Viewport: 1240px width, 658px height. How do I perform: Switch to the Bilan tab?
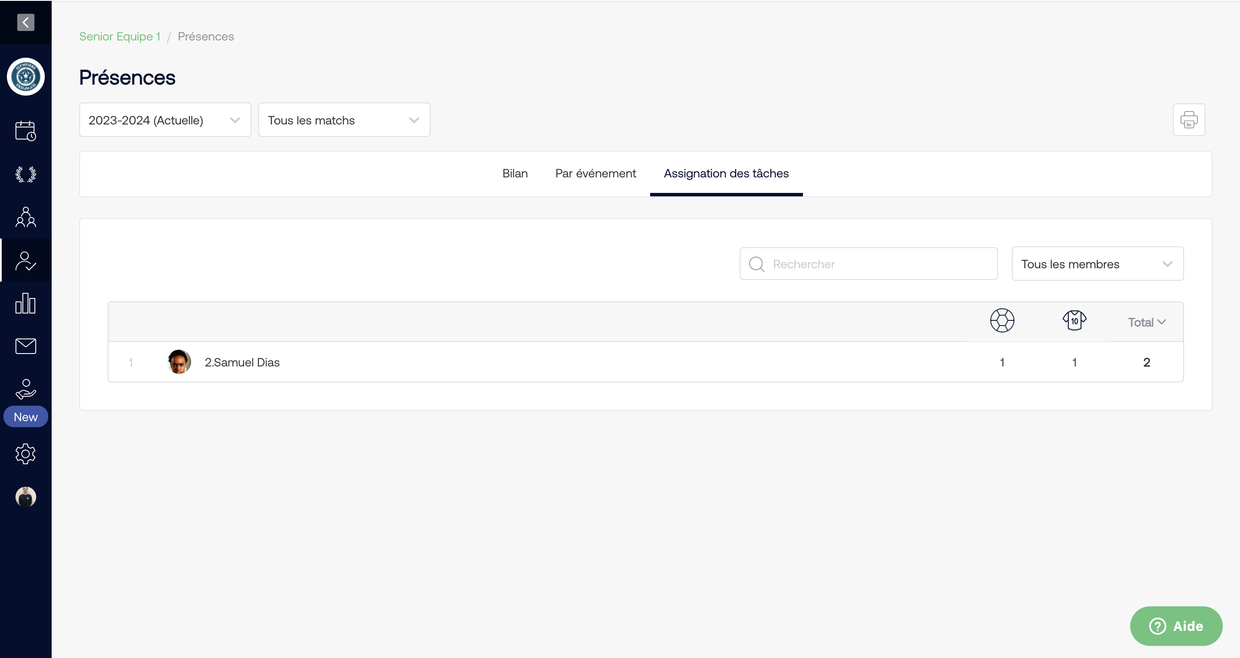515,173
